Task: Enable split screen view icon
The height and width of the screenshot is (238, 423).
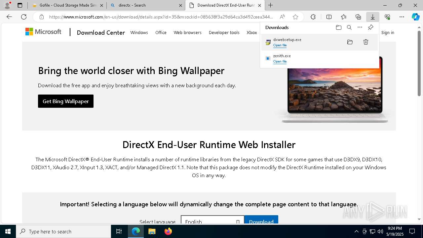Action: coord(329,17)
